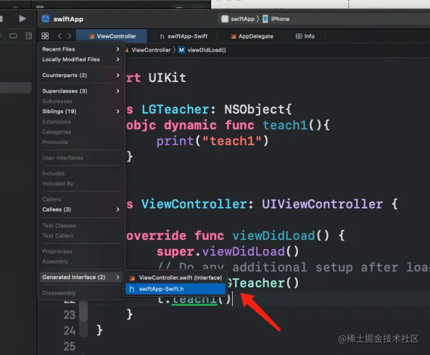Viewport: 430px width, 355px height.
Task: Click the Swift icon on AppDelegate tab
Action: coord(233,36)
